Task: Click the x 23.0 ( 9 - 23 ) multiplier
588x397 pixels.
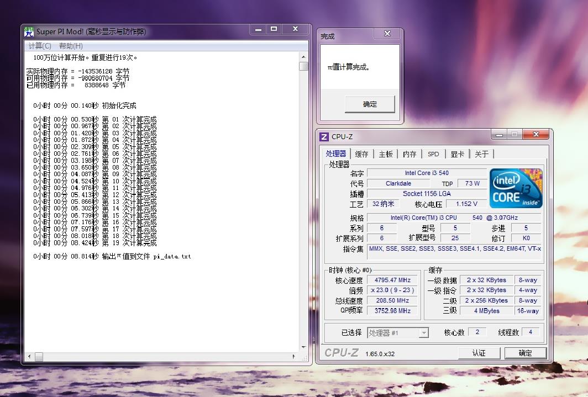Action: [392, 290]
